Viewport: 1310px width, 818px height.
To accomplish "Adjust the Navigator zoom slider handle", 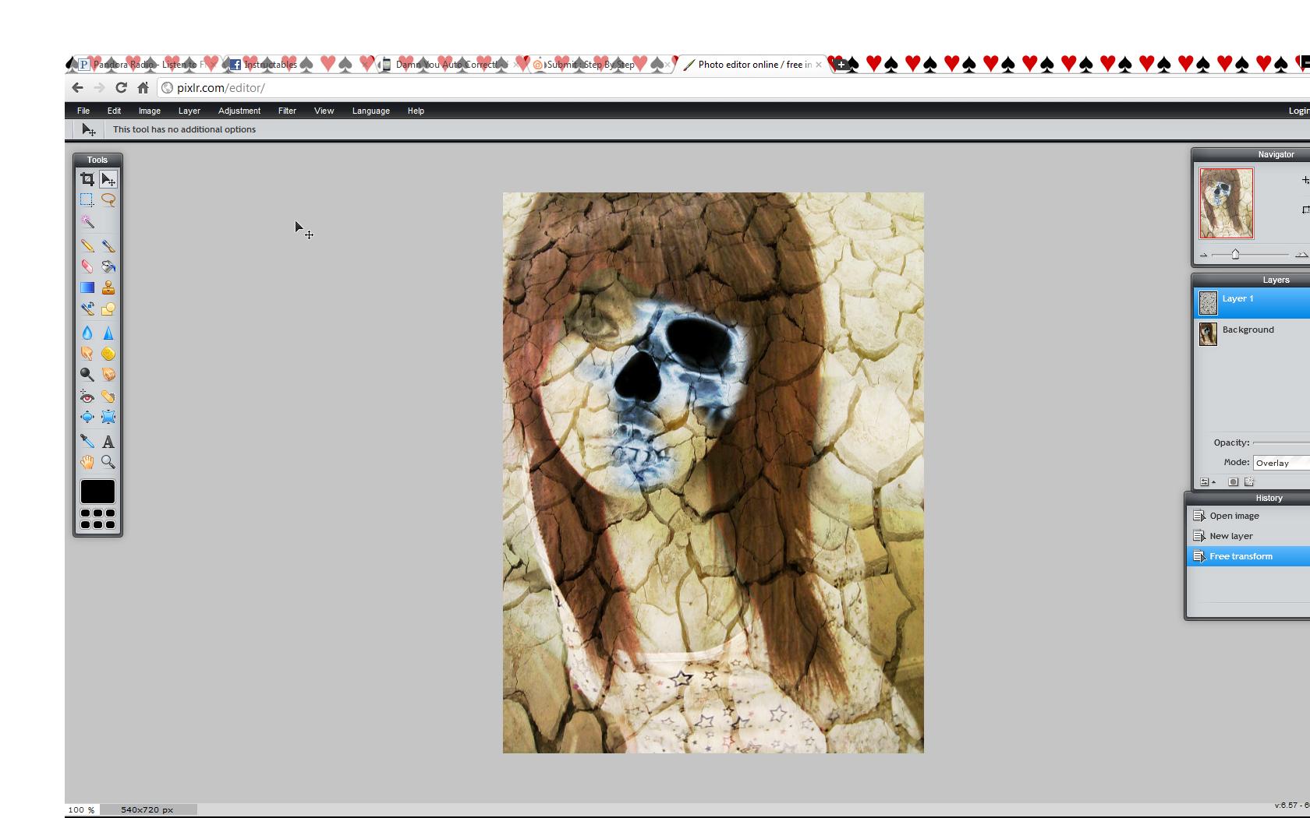I will (1235, 254).
